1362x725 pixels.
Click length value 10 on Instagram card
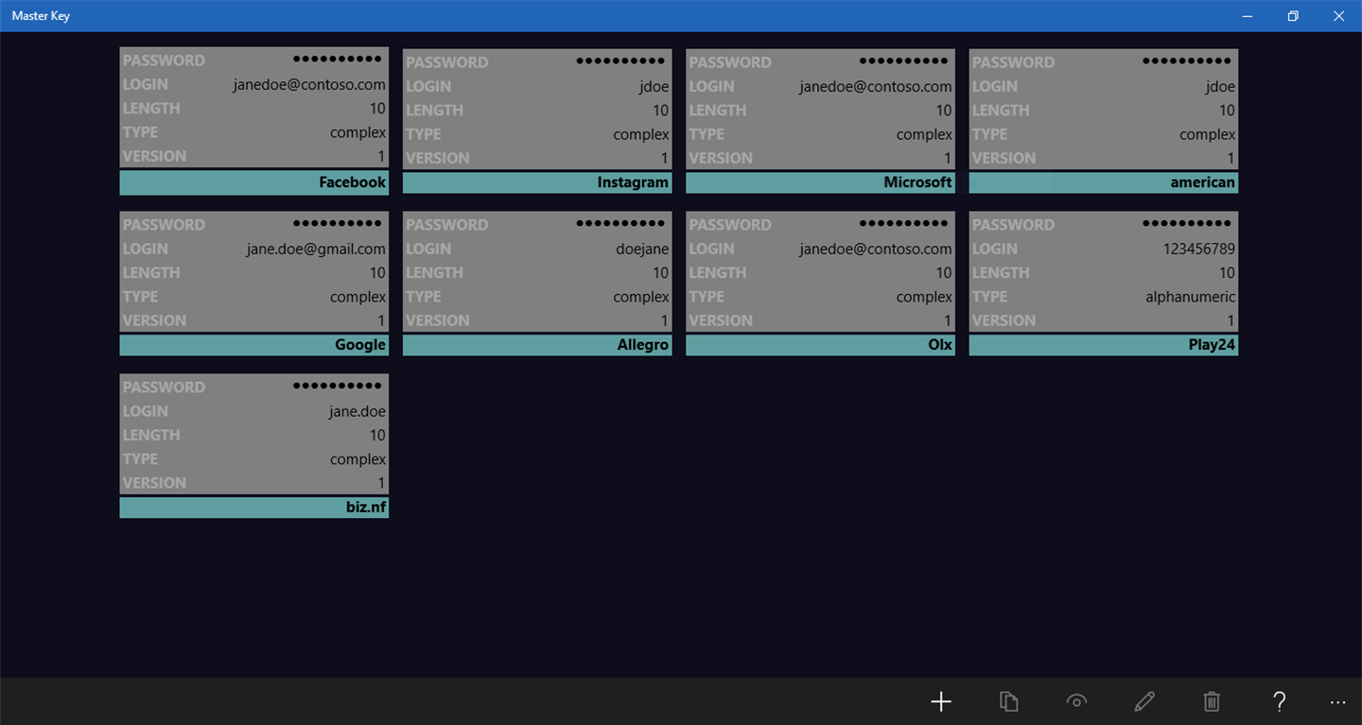[660, 111]
